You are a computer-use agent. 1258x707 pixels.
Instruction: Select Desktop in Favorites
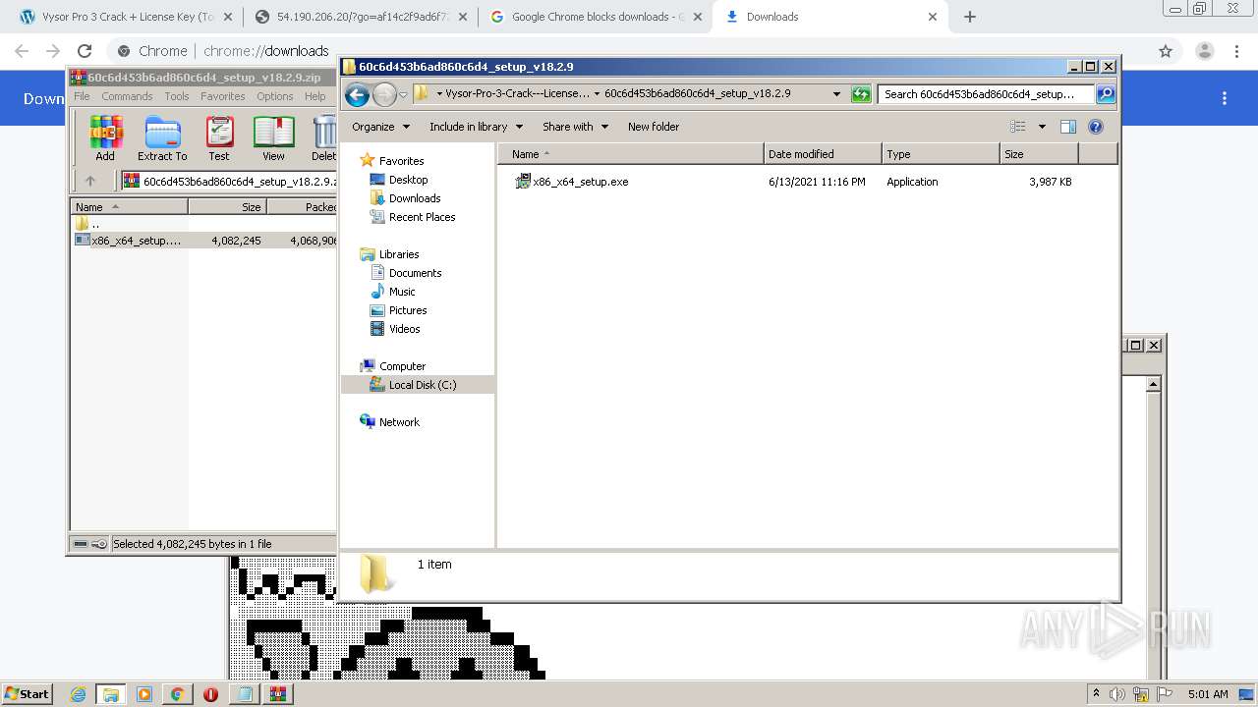tap(408, 180)
